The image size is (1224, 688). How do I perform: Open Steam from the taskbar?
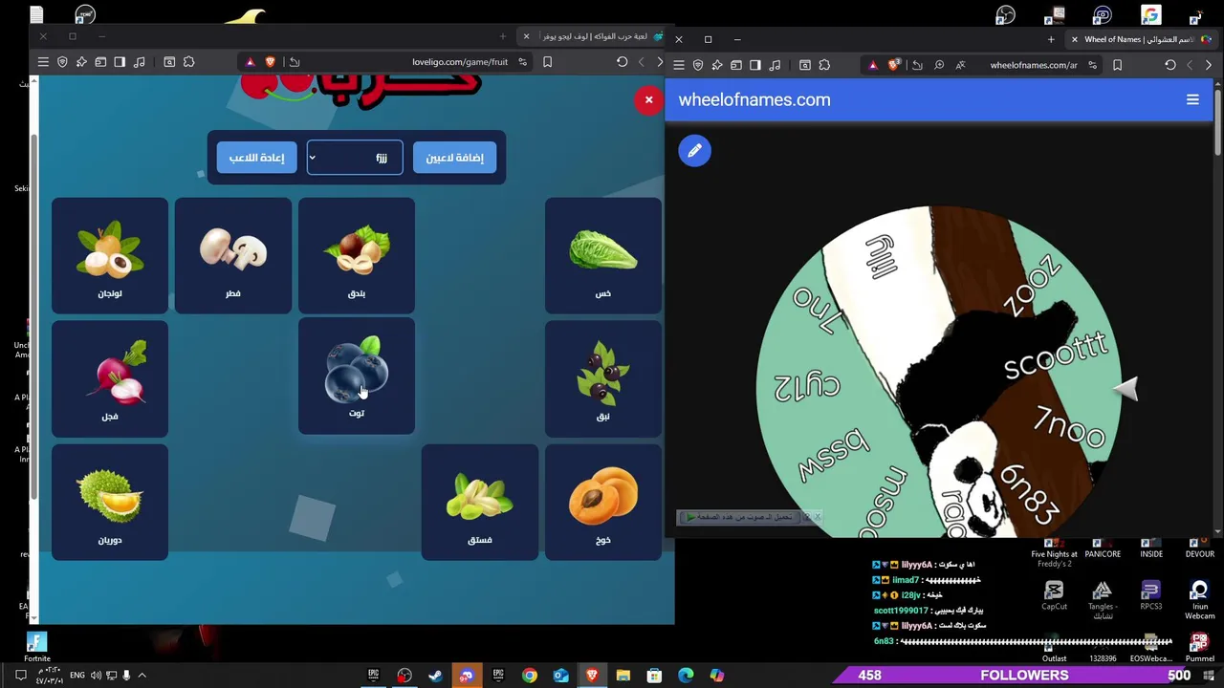pyautogui.click(x=435, y=676)
